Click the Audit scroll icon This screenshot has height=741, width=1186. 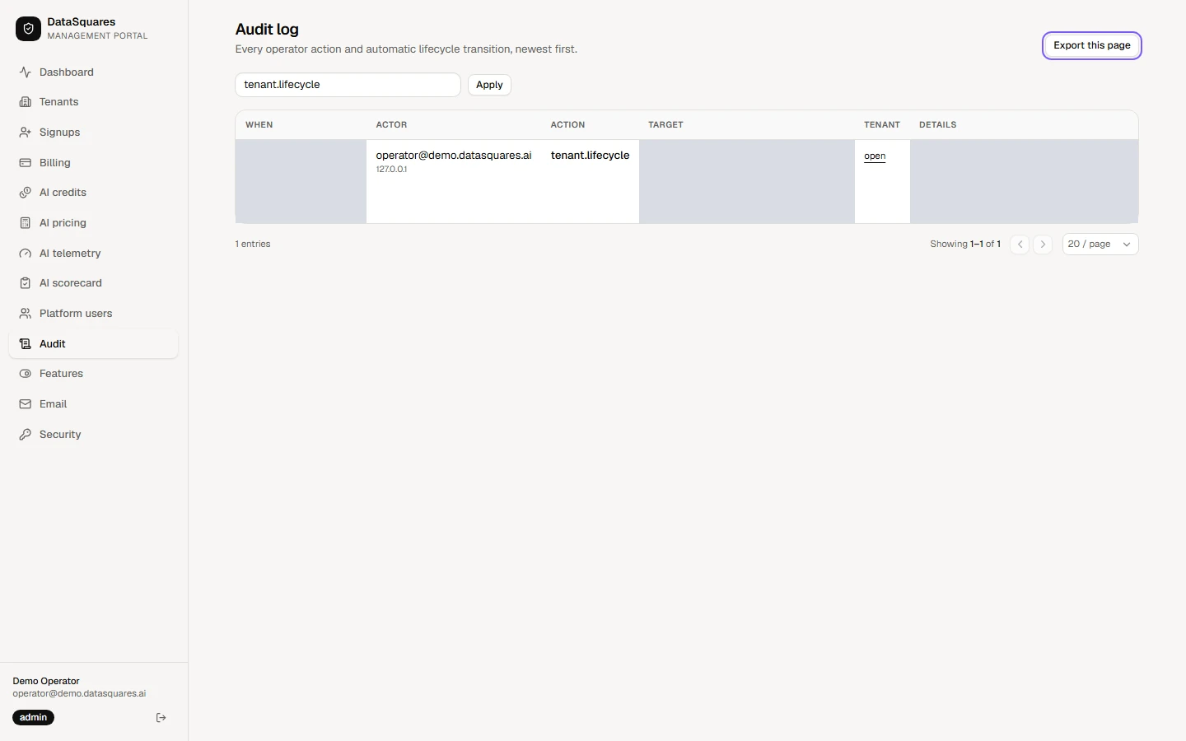(x=26, y=344)
